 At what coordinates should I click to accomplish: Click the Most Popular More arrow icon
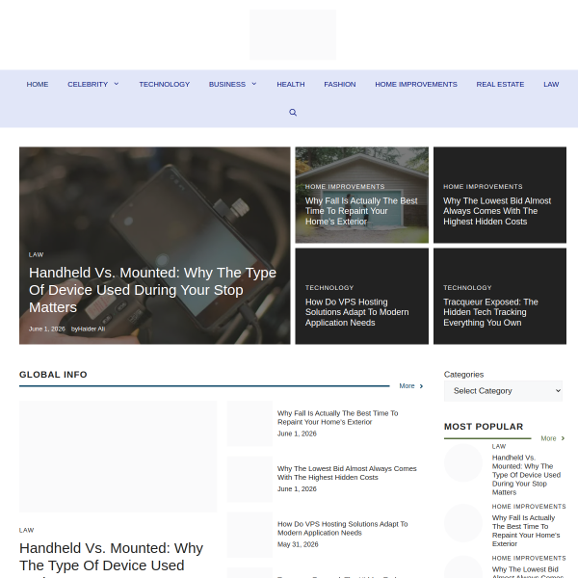(x=563, y=438)
